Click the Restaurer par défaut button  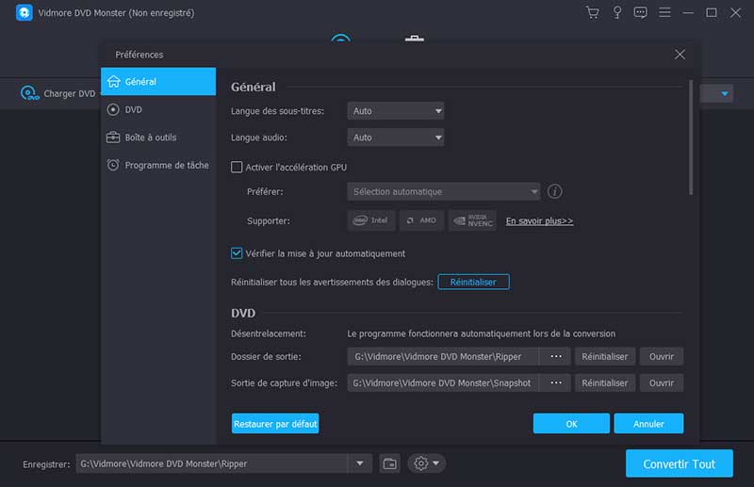(275, 424)
